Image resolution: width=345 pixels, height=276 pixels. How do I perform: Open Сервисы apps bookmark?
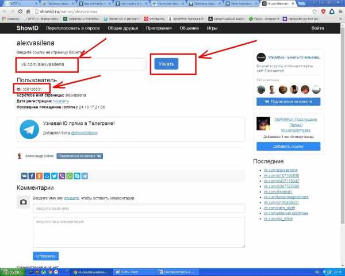[11, 19]
